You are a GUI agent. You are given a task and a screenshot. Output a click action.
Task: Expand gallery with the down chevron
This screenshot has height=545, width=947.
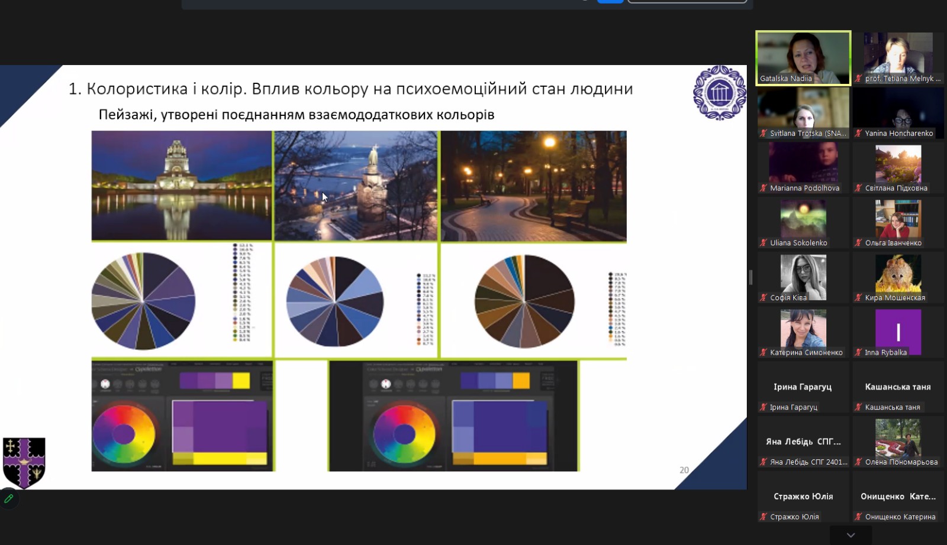pyautogui.click(x=851, y=536)
